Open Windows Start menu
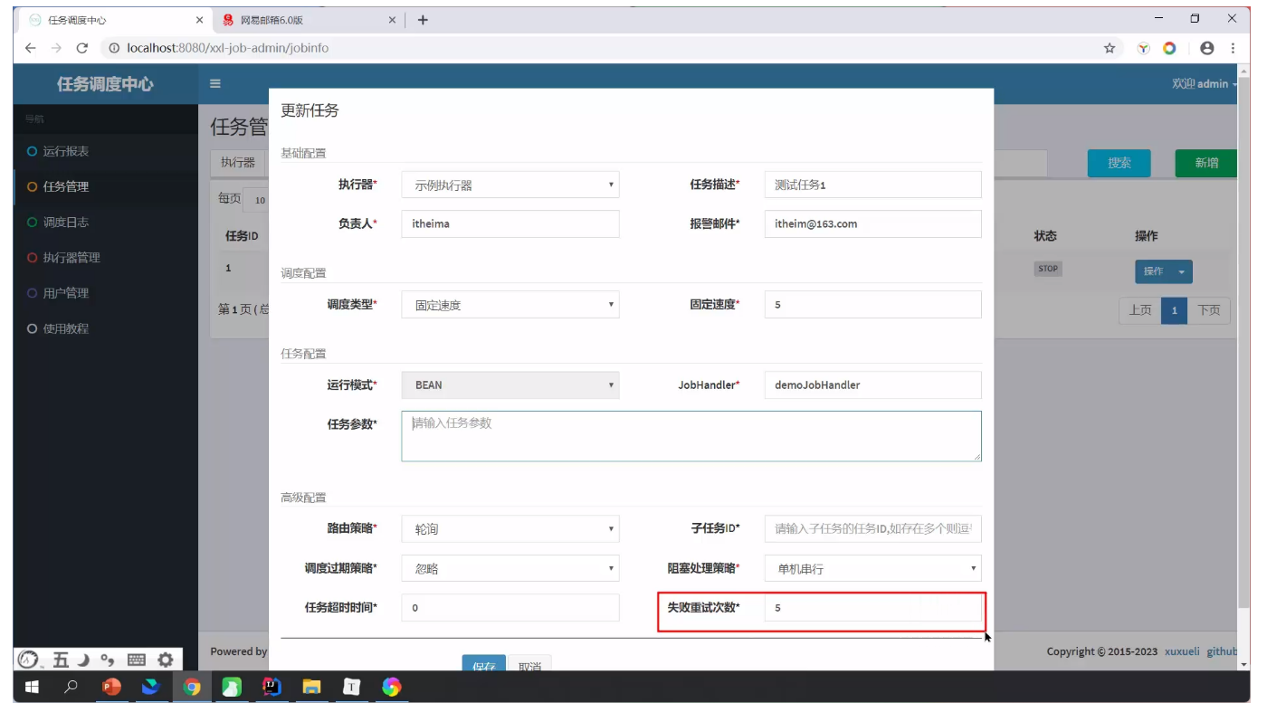This screenshot has width=1267, height=712. [32, 687]
